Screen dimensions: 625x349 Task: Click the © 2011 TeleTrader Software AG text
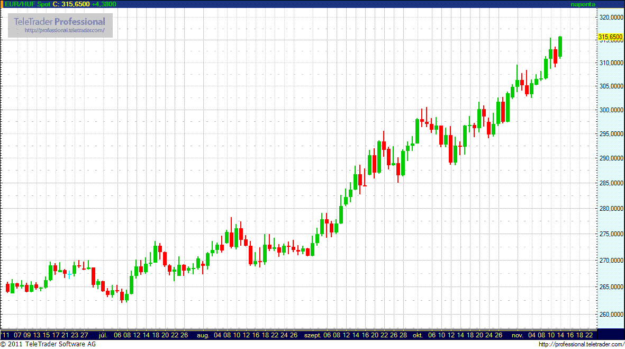48,344
